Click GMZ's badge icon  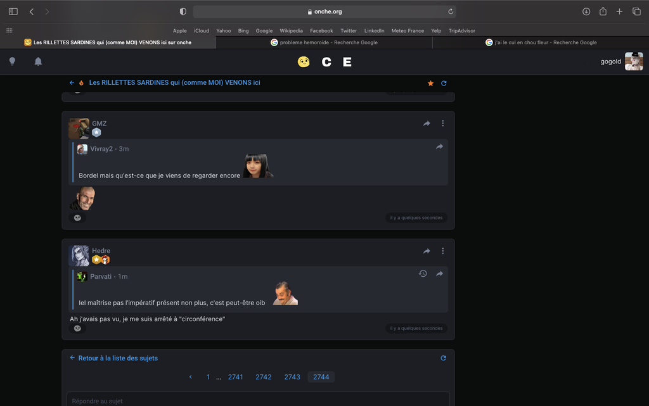click(x=96, y=132)
